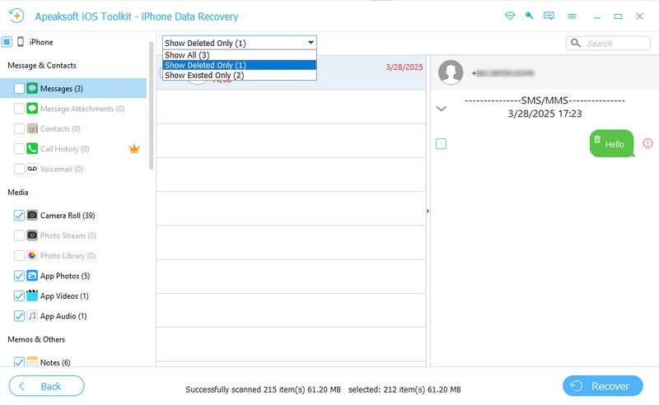
Task: Click the Contacts icon
Action: click(x=32, y=128)
